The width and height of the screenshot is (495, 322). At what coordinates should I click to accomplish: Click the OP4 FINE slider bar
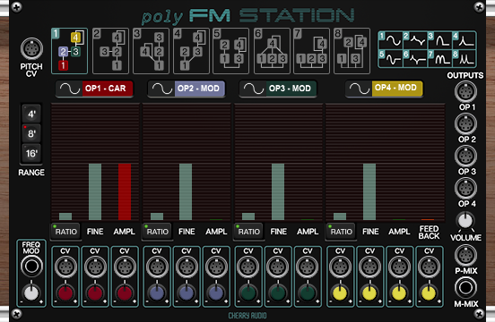pos(369,191)
